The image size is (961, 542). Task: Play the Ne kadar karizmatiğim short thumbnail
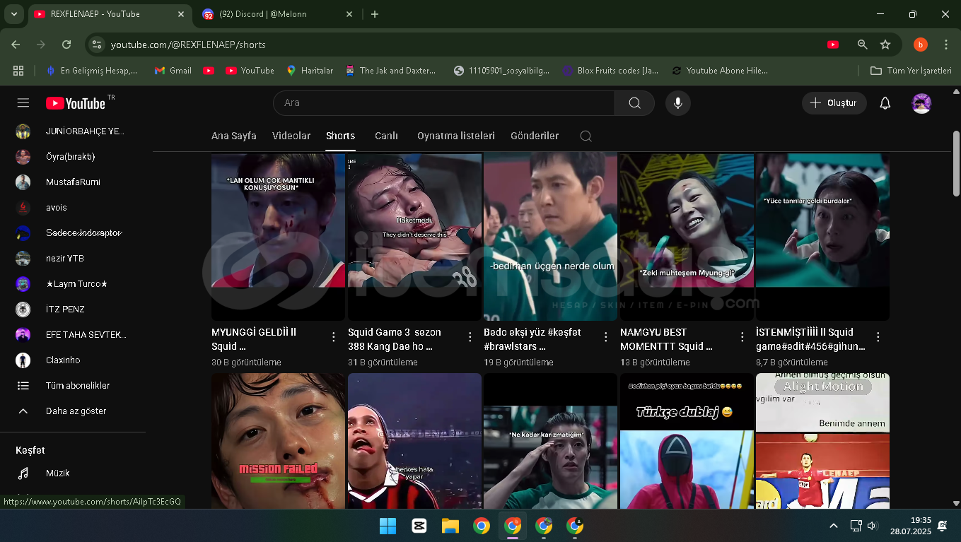click(550, 441)
